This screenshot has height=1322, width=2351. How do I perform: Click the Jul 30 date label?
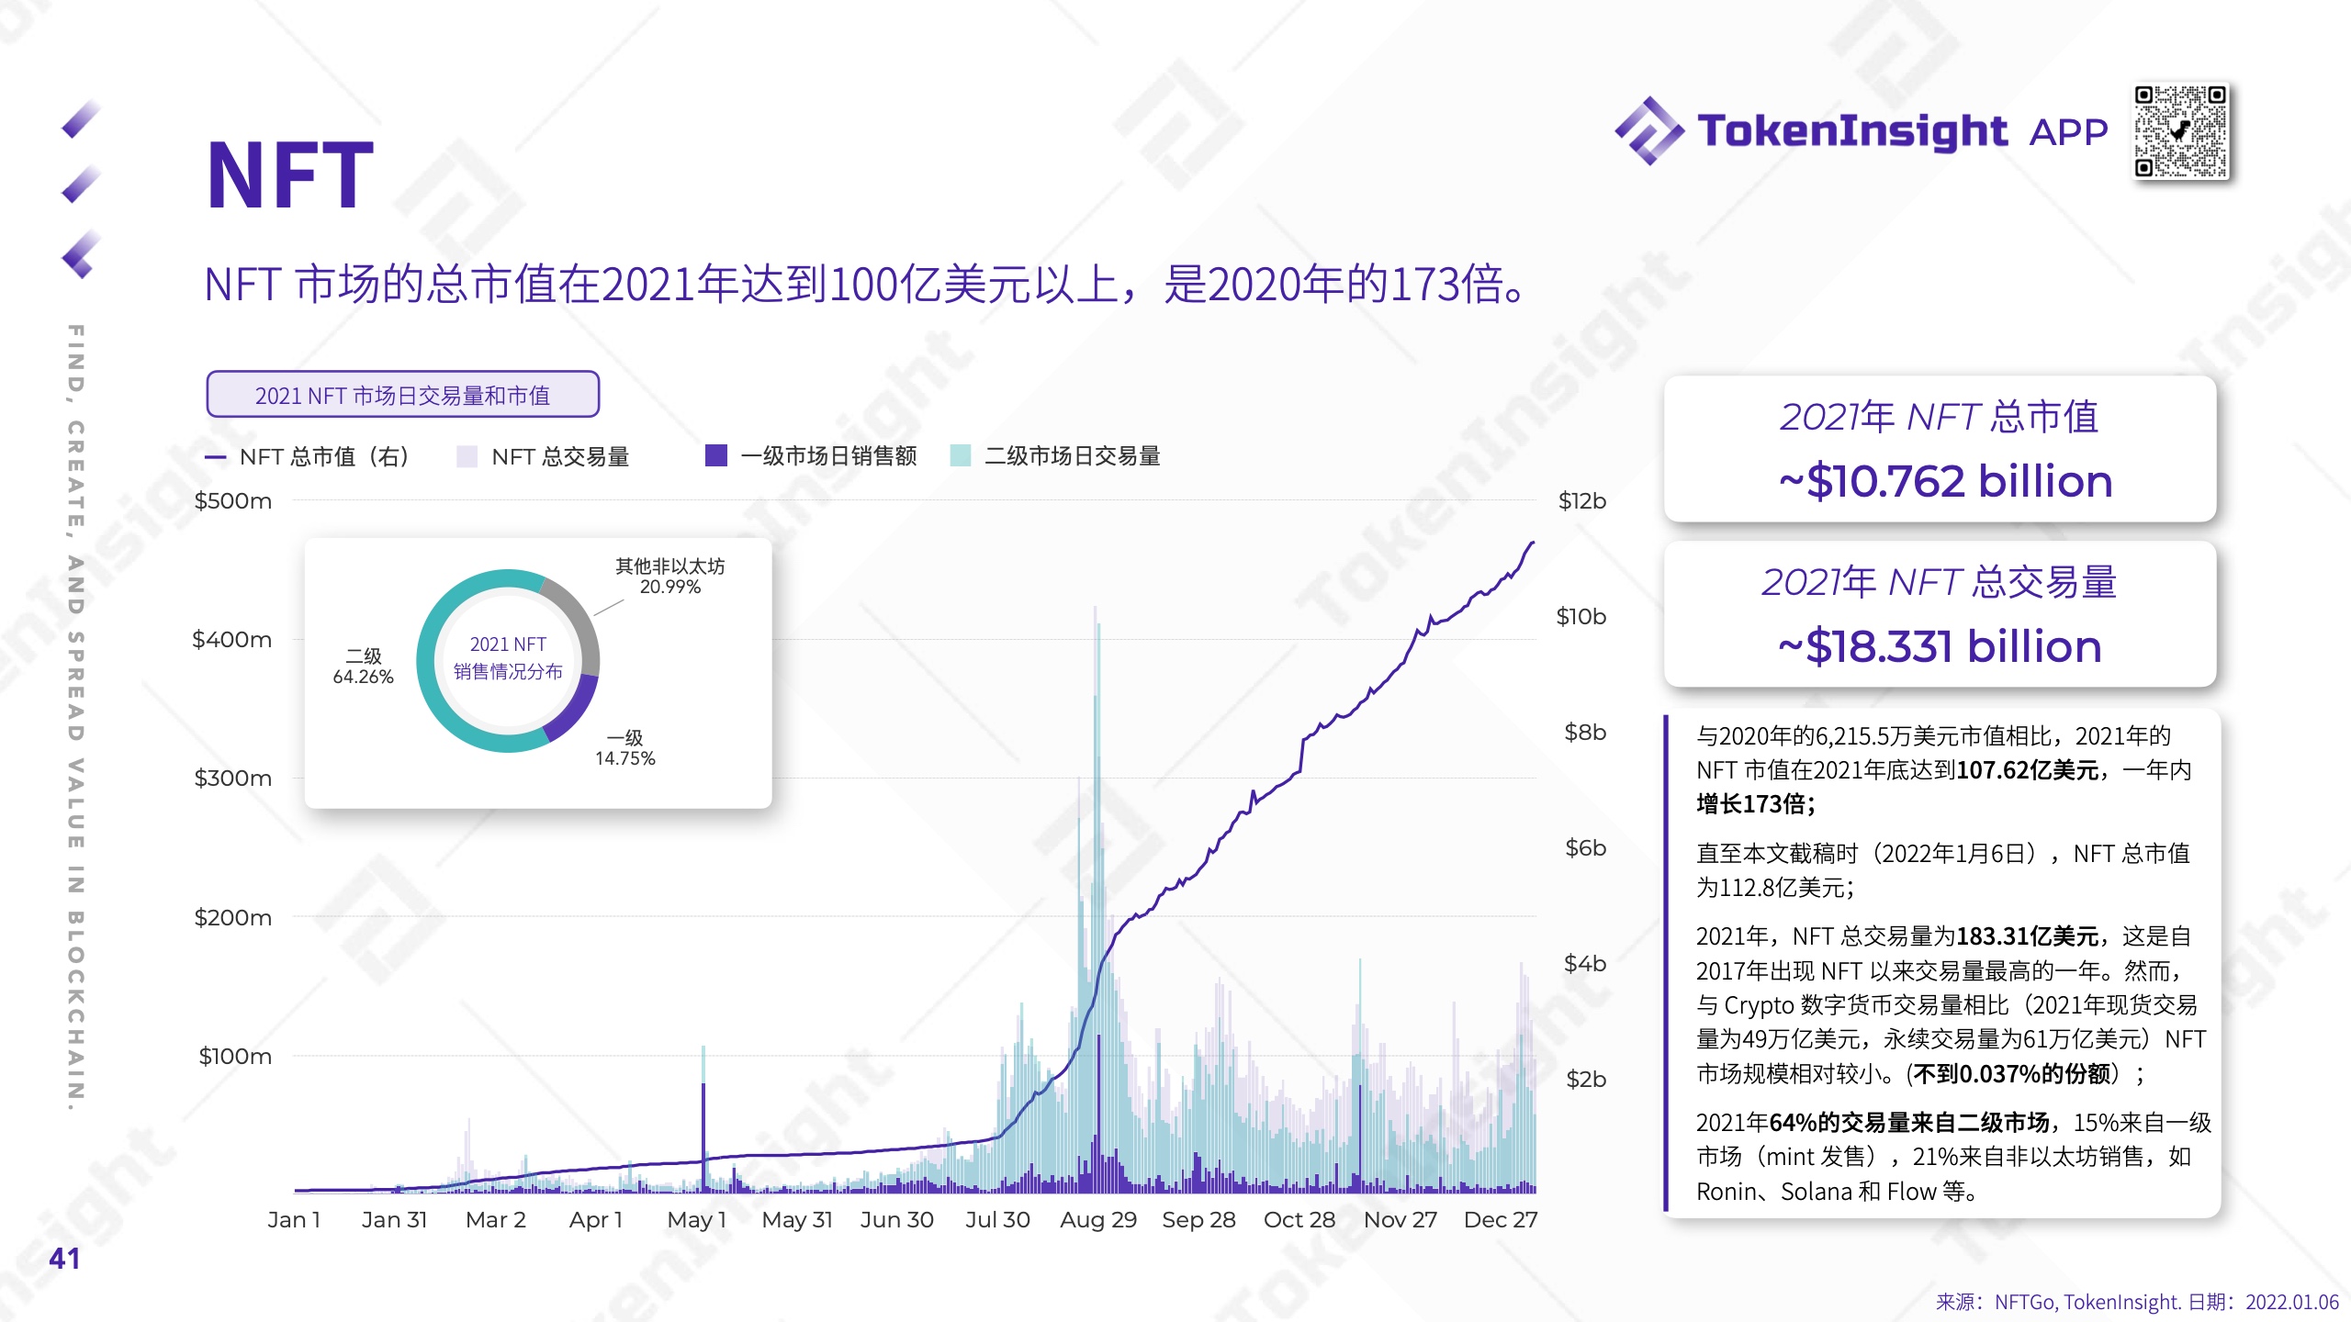[997, 1220]
